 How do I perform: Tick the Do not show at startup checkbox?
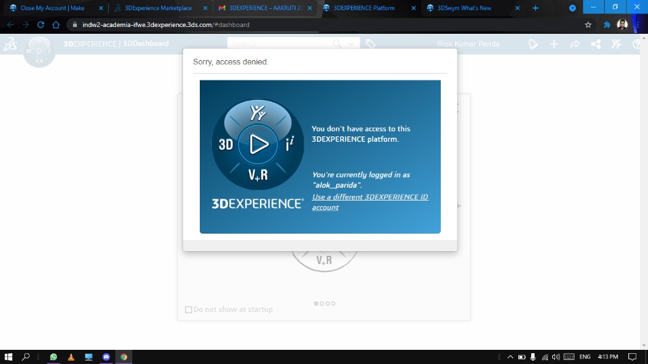click(188, 309)
